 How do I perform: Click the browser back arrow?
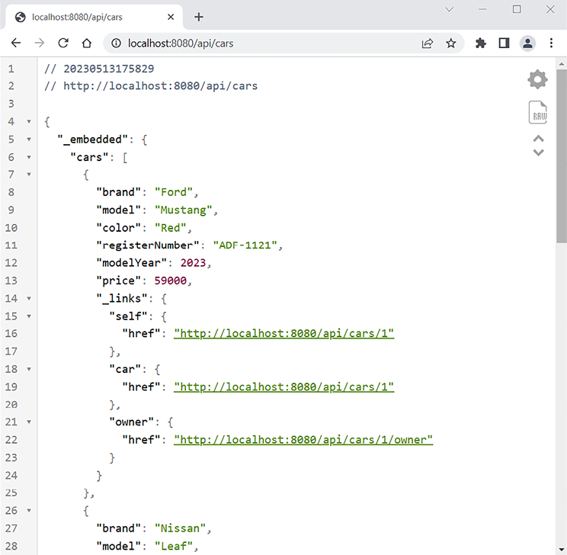(x=16, y=43)
